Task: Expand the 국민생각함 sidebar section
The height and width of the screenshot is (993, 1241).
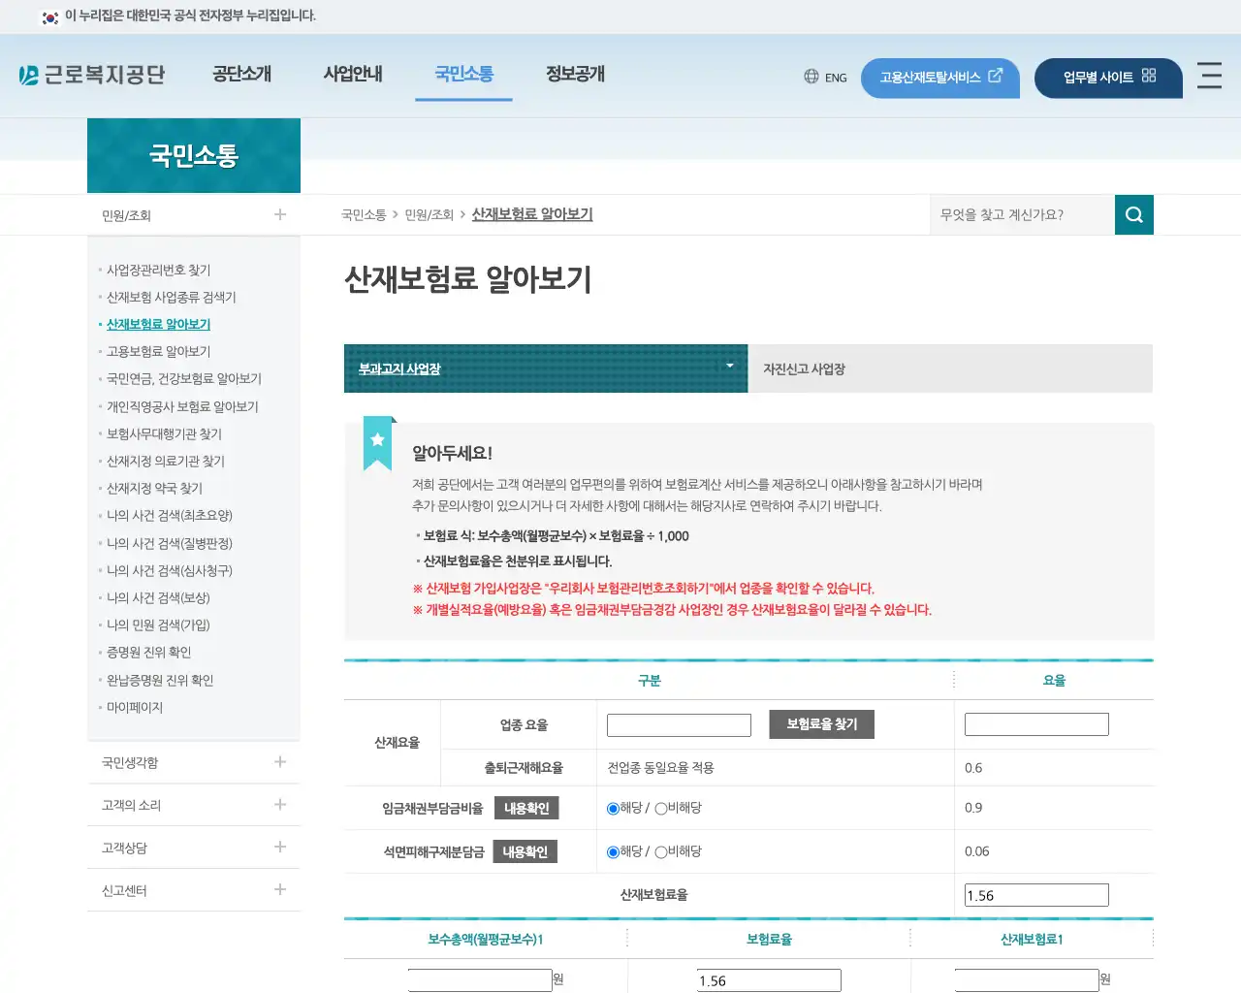Action: (279, 762)
